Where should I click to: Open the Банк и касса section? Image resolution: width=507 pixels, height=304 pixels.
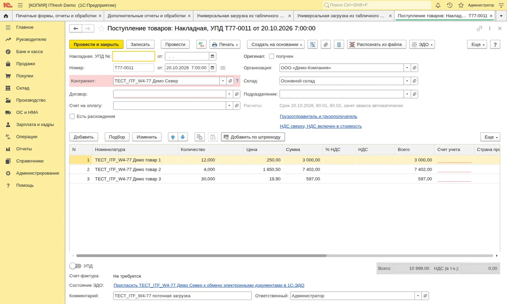coord(29,51)
